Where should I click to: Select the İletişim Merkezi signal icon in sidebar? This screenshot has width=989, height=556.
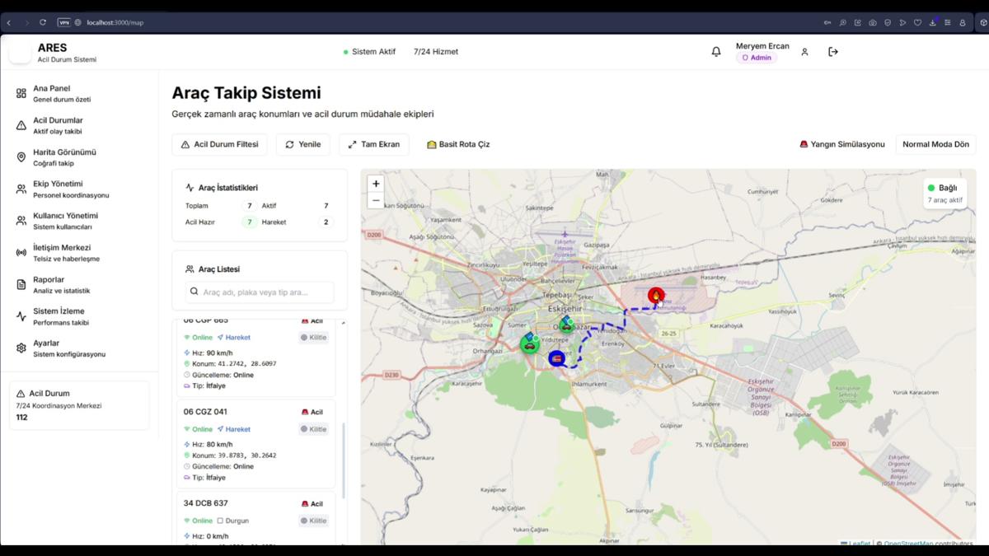coord(20,252)
